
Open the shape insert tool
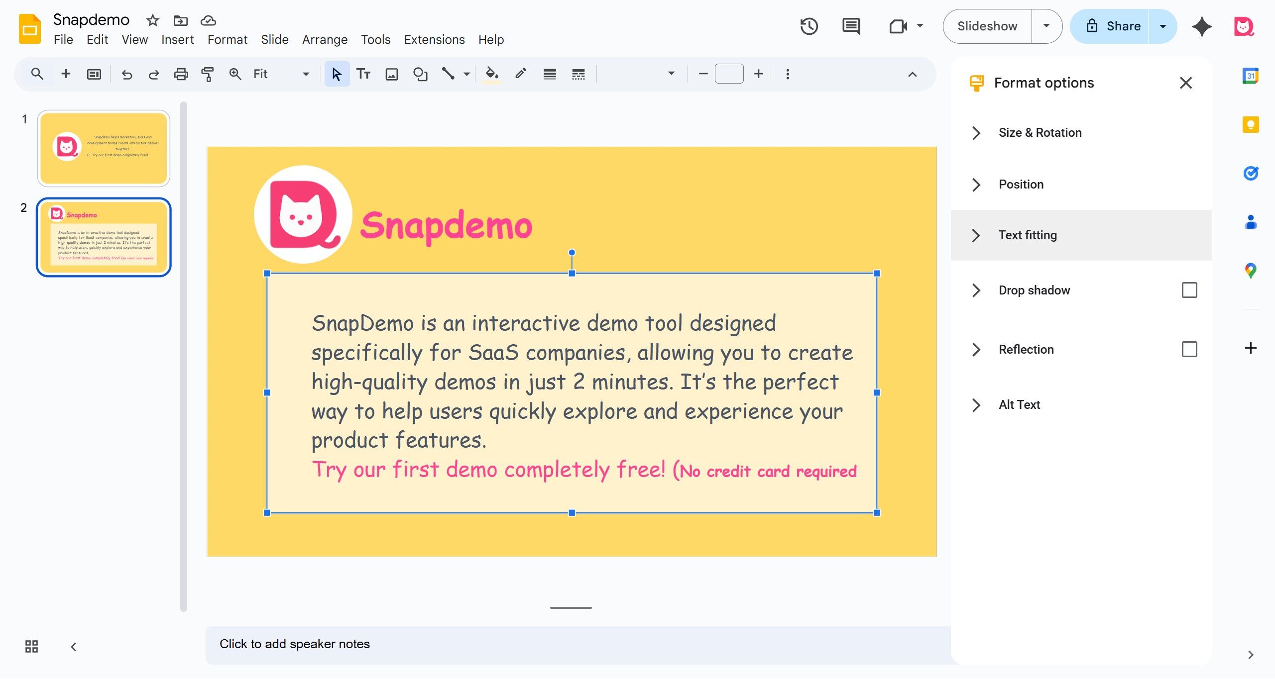(x=420, y=74)
